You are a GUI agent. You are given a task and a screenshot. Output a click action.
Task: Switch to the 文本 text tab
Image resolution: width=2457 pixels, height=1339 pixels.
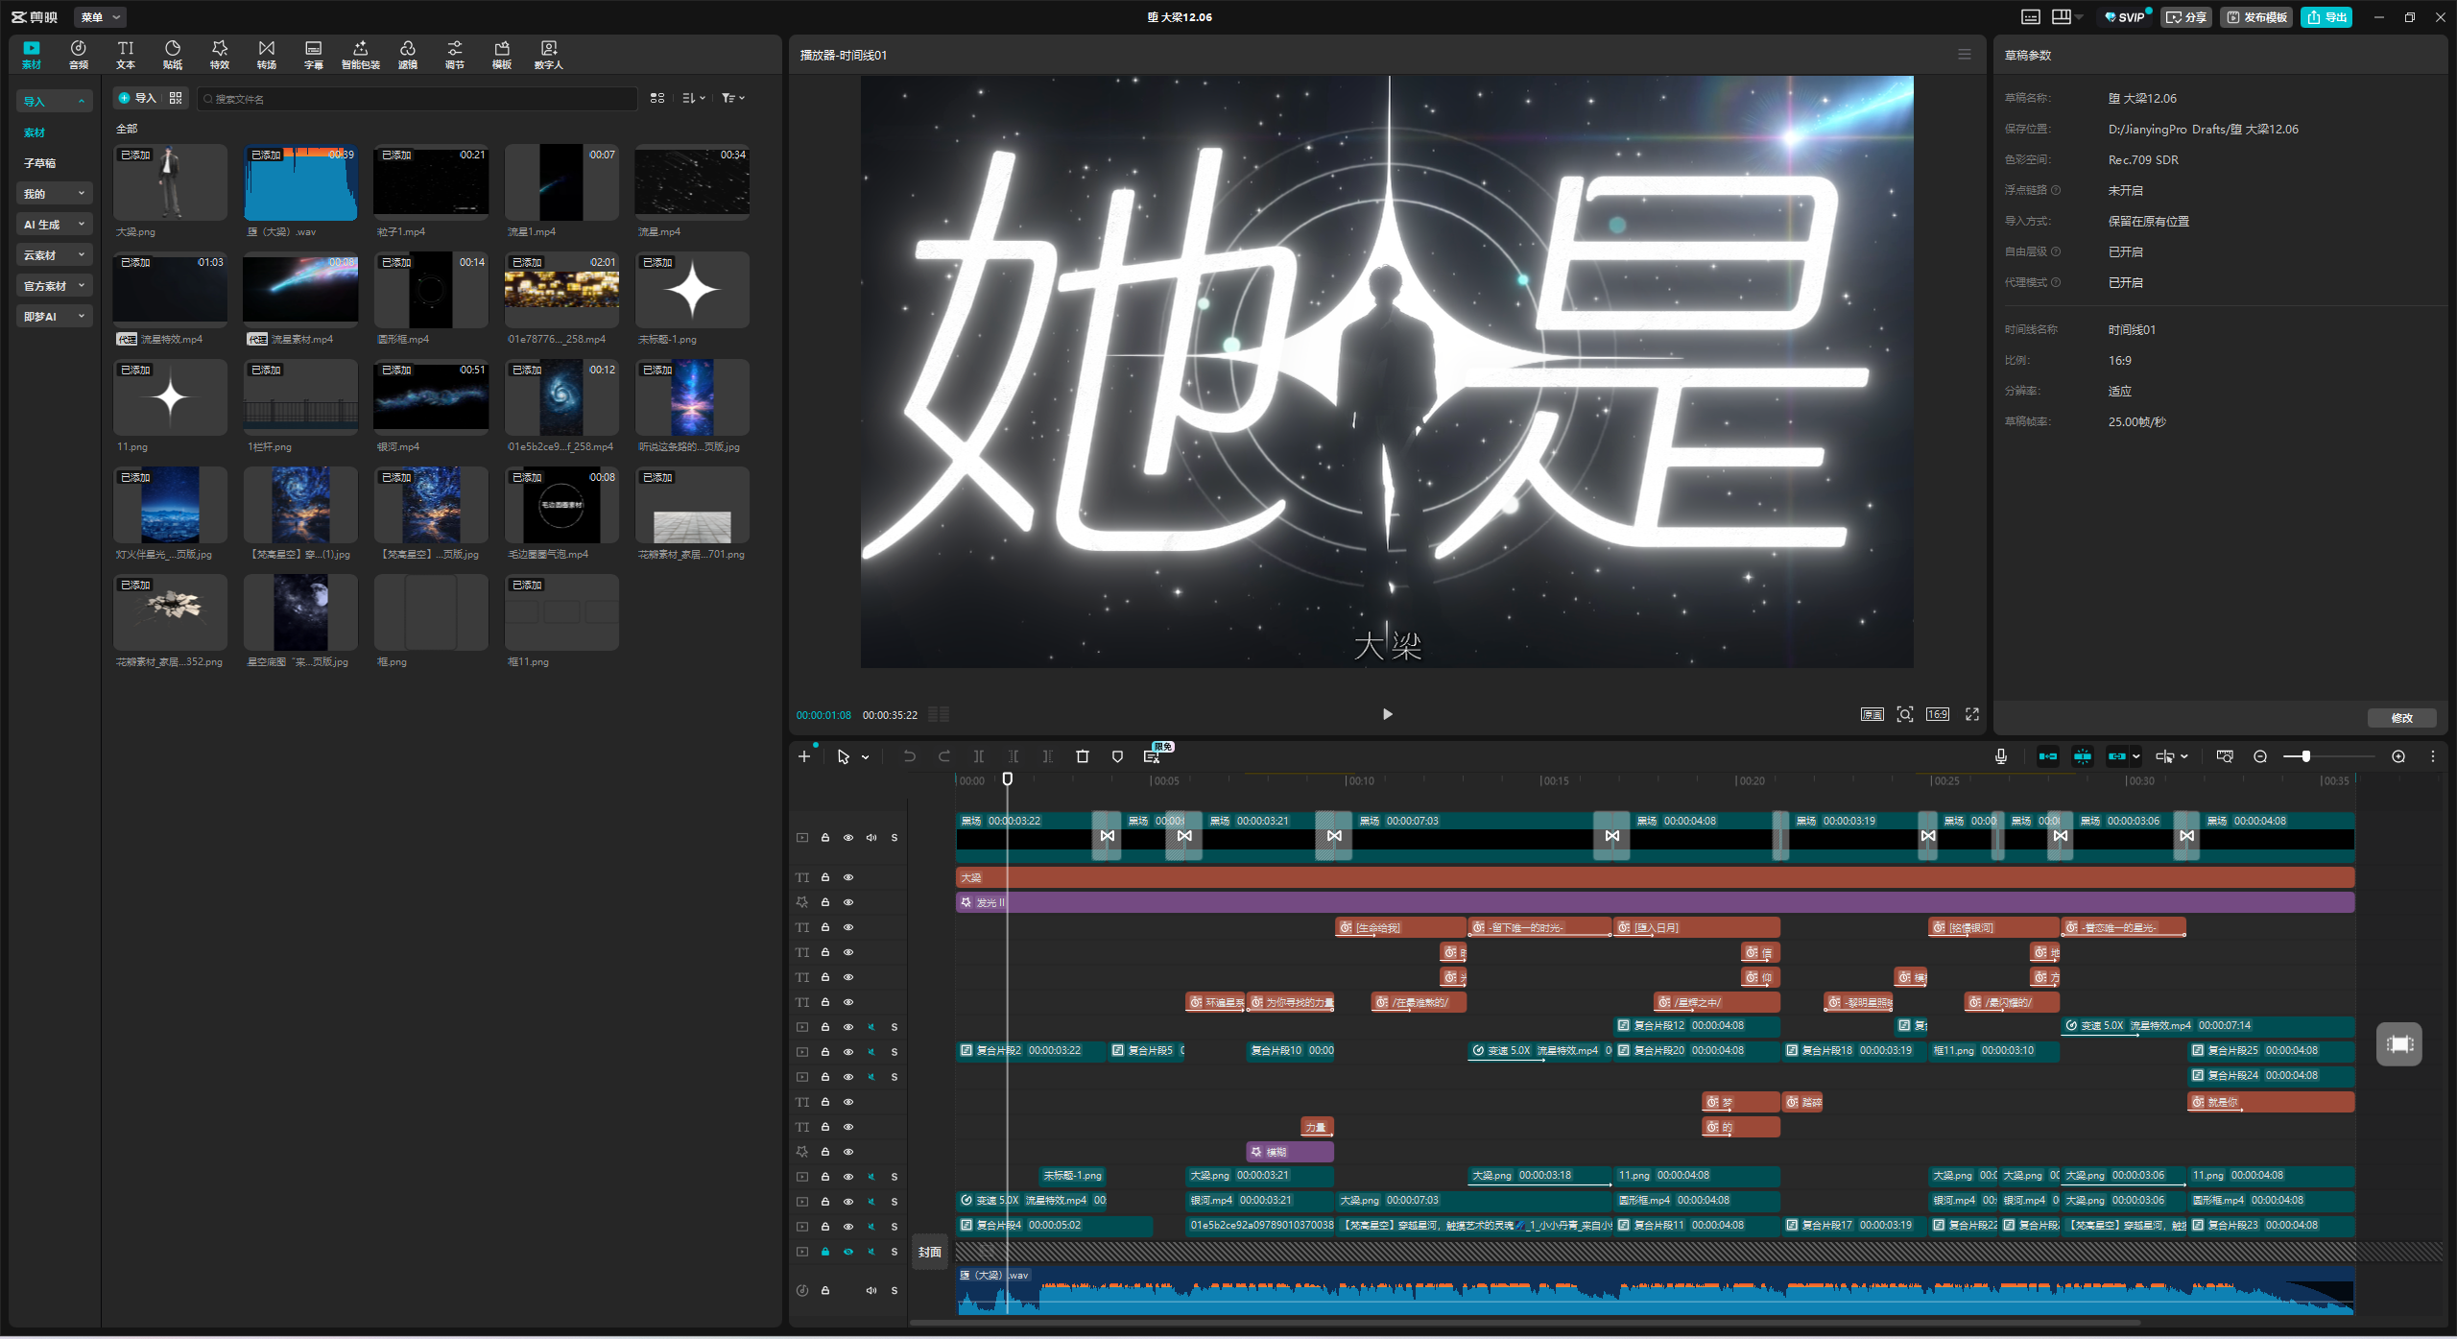click(126, 54)
